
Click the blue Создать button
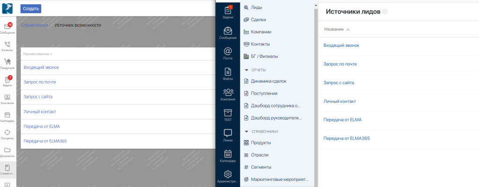pyautogui.click(x=31, y=8)
